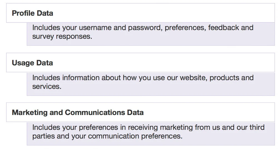Click 'survey responses.' text line

(x=62, y=37)
